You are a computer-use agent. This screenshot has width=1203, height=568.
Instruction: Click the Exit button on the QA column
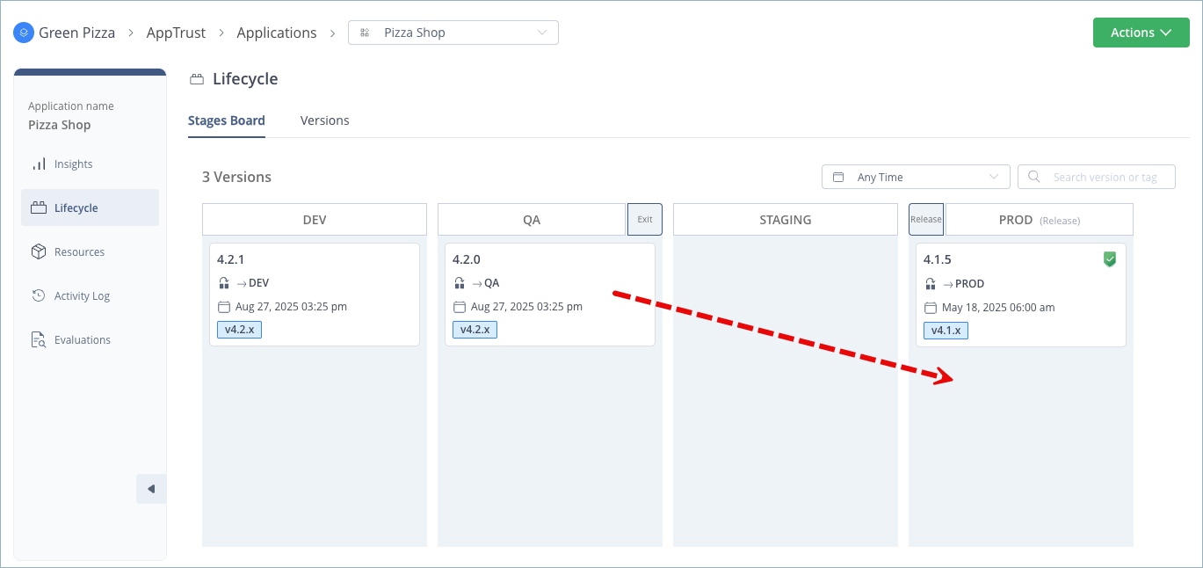pyautogui.click(x=644, y=219)
